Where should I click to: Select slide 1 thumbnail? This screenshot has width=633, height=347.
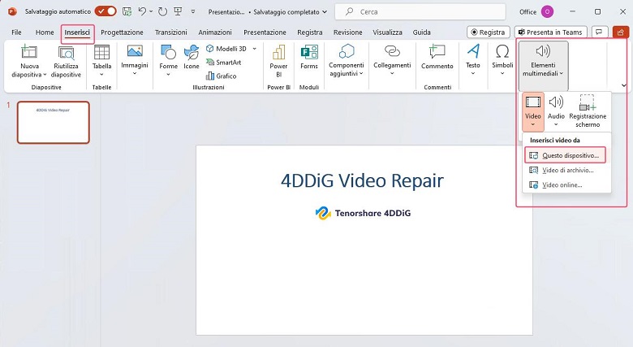pyautogui.click(x=54, y=123)
